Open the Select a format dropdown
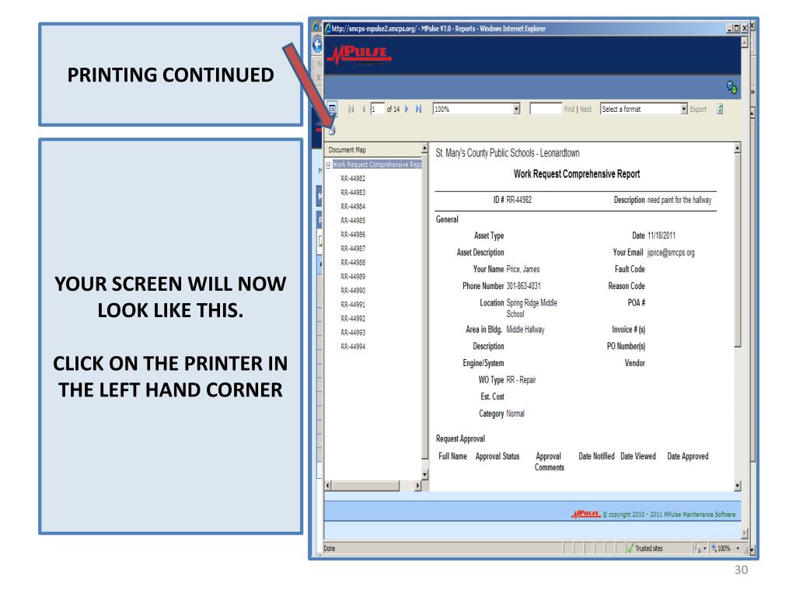Image resolution: width=796 pixels, height=597 pixels. pyautogui.click(x=684, y=109)
